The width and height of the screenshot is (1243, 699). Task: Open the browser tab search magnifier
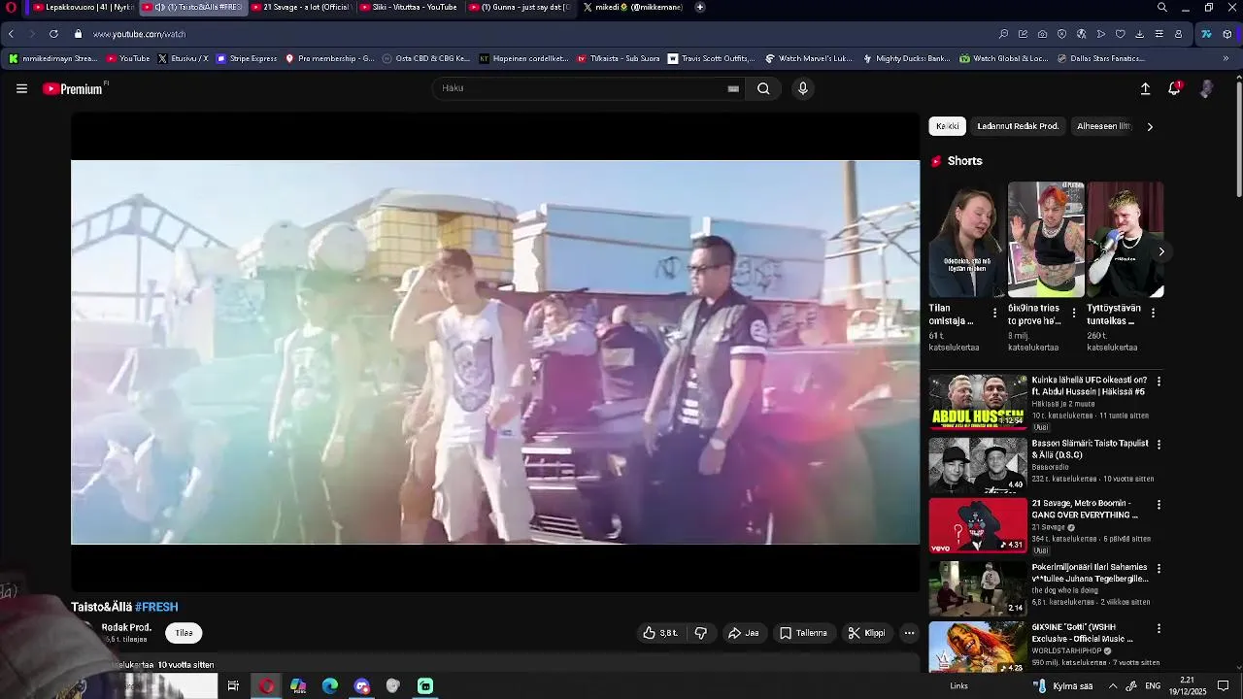[1162, 8]
